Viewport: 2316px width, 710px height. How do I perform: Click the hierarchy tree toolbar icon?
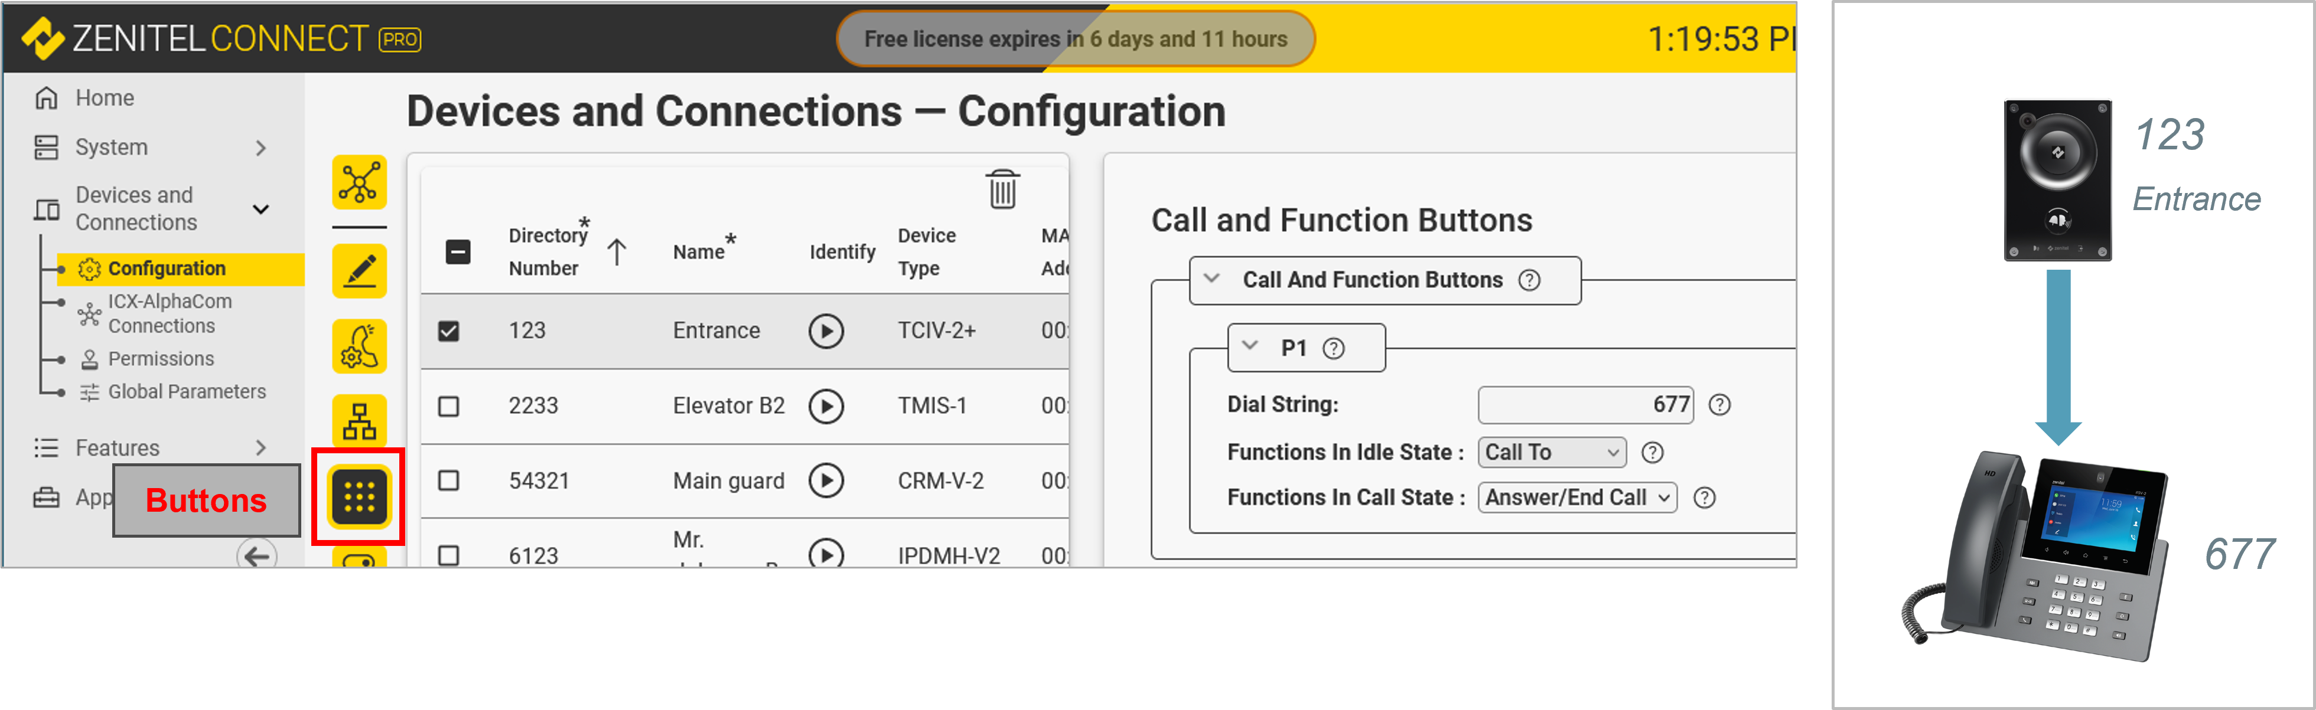[359, 421]
